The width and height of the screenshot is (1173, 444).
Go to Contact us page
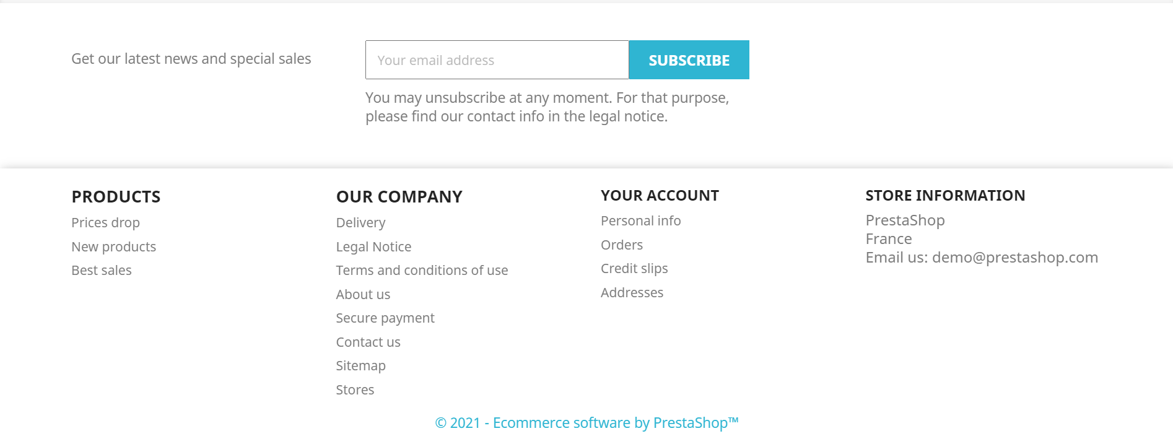[368, 342]
